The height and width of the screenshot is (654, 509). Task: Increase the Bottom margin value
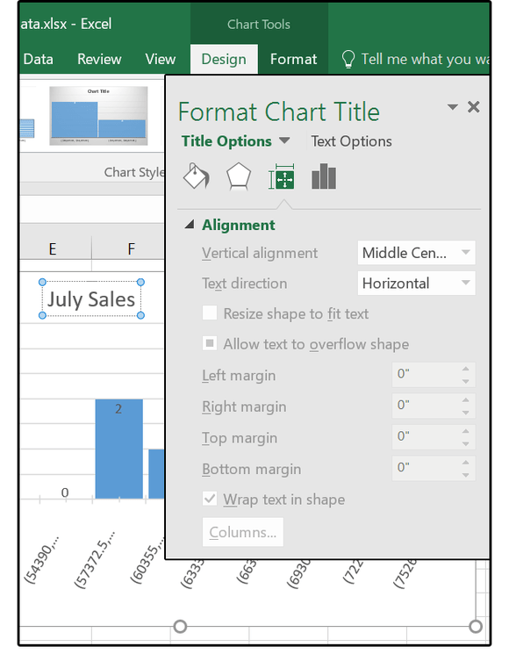pos(466,463)
